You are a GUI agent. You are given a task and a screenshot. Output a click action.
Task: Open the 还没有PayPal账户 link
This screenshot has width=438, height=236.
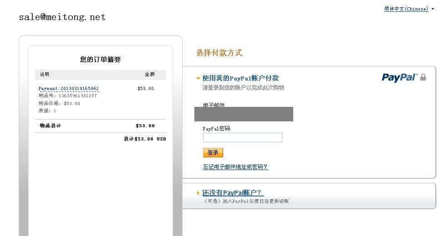233,193
